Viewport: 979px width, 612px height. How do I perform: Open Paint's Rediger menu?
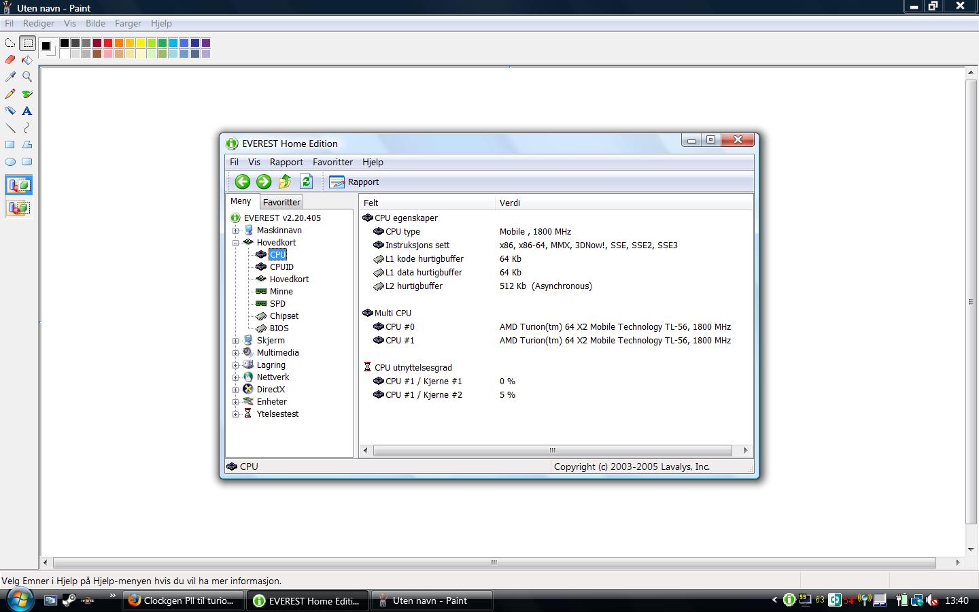coord(39,23)
